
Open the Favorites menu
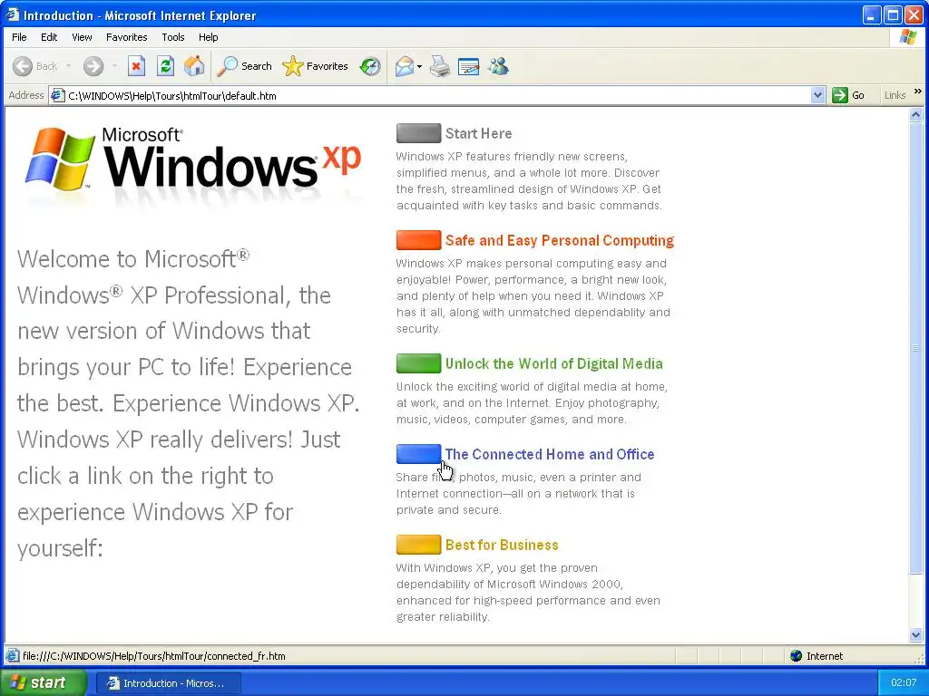[127, 37]
